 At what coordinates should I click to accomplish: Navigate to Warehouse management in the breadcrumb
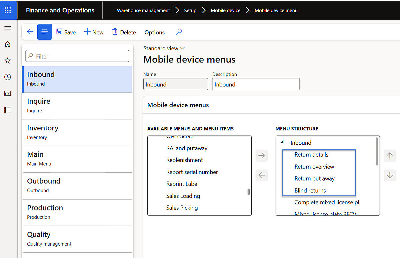[x=143, y=10]
